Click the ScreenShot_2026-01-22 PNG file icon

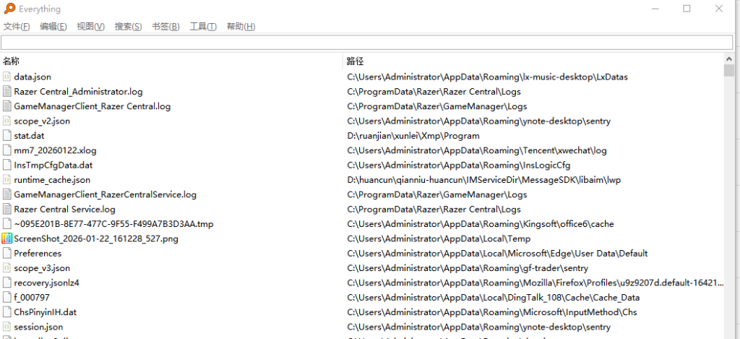point(7,239)
